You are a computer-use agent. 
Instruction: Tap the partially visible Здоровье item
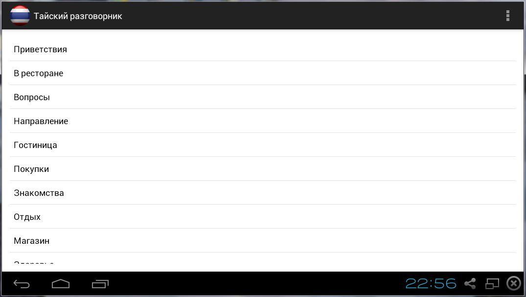pyautogui.click(x=263, y=262)
